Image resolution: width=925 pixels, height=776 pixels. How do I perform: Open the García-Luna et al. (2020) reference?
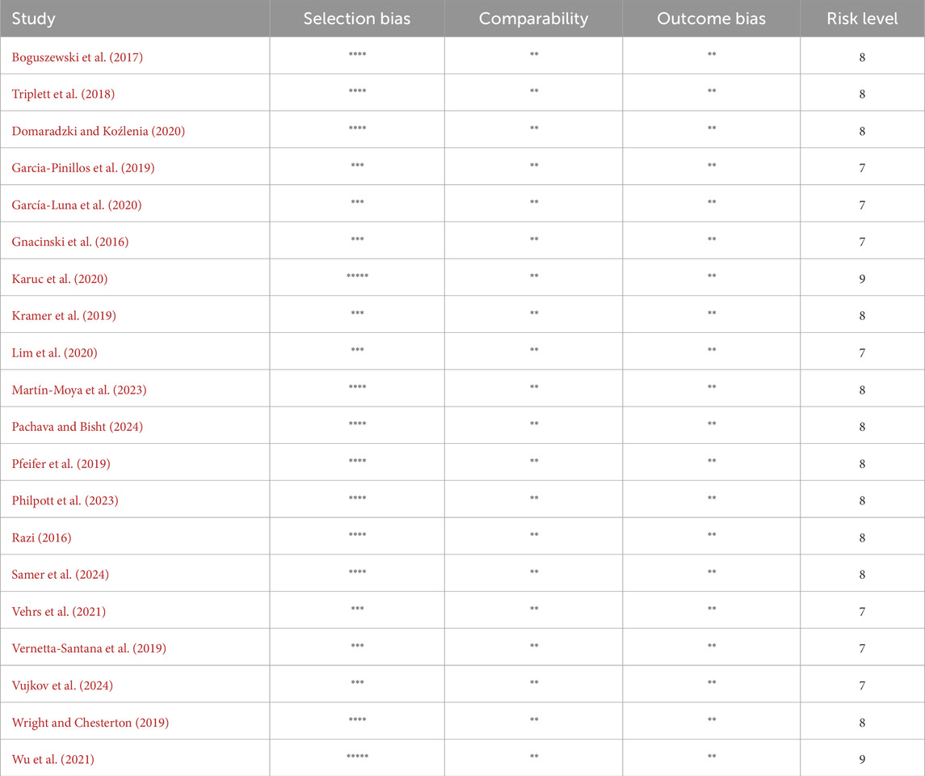pos(77,205)
